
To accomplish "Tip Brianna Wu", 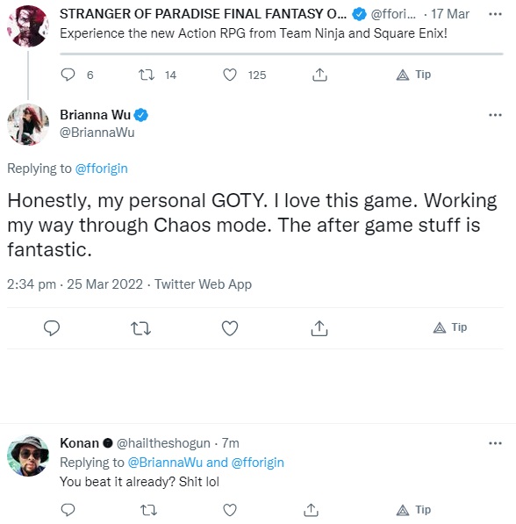I will (450, 327).
